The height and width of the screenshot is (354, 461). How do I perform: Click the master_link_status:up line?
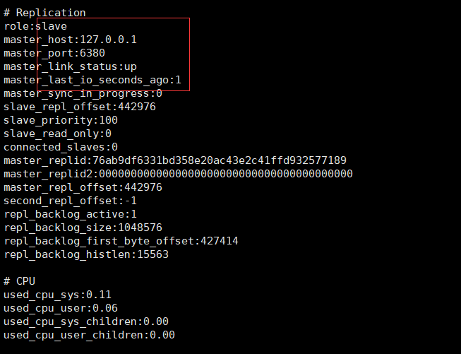70,66
